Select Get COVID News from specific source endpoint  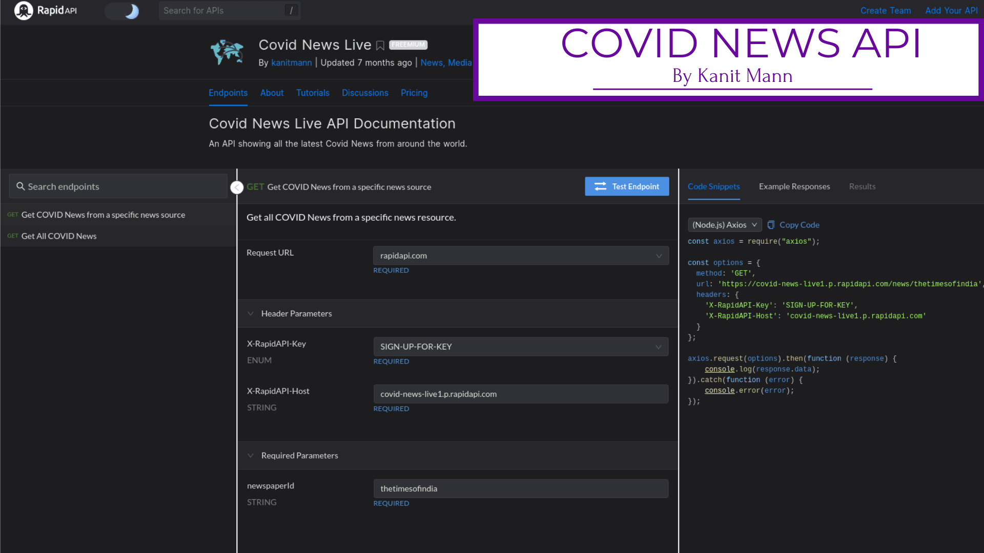(118, 215)
